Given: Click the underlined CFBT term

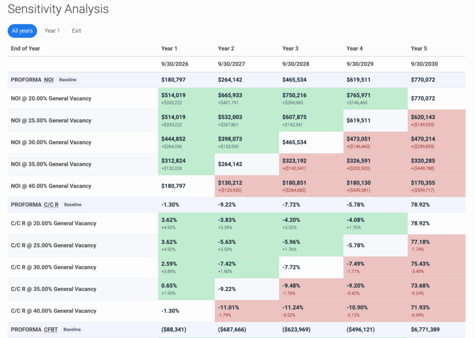Looking at the screenshot, I should coord(51,329).
